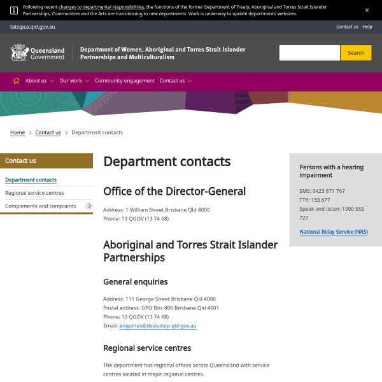Image resolution: width=382 pixels, height=382 pixels.
Task: Click Home in the breadcrumb trail
Action: [x=17, y=132]
